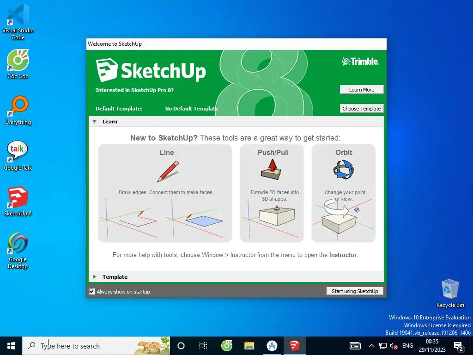Click 'Draw edges. Connect them to make faces.' text
The image size is (473, 355).
point(166,192)
